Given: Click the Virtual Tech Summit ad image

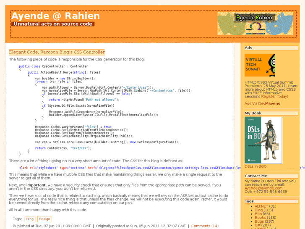Looking at the screenshot, I should click(260, 65).
